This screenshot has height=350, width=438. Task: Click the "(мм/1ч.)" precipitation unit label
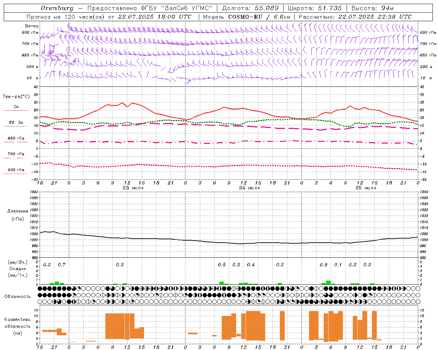[x=18, y=275]
